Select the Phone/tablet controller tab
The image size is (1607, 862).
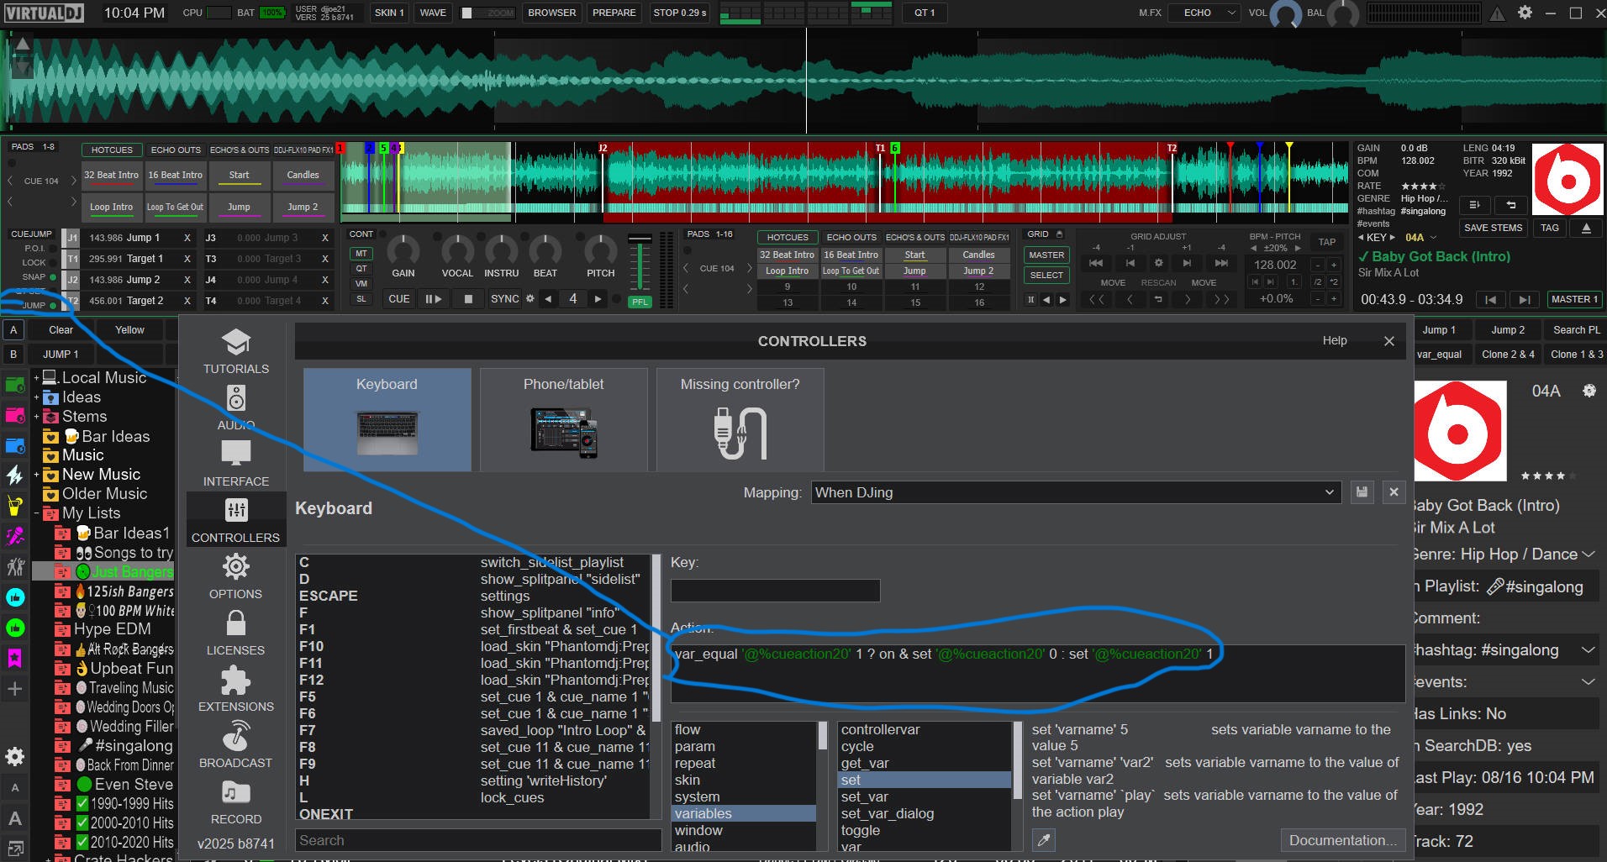tap(563, 420)
